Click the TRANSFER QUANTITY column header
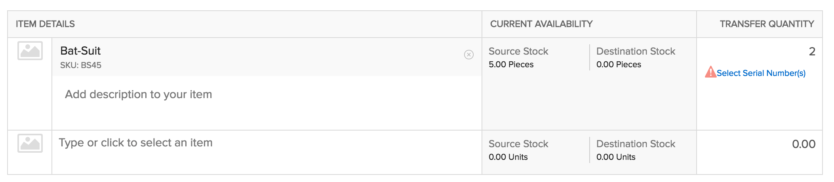Image resolution: width=834 pixels, height=182 pixels. pos(767,24)
